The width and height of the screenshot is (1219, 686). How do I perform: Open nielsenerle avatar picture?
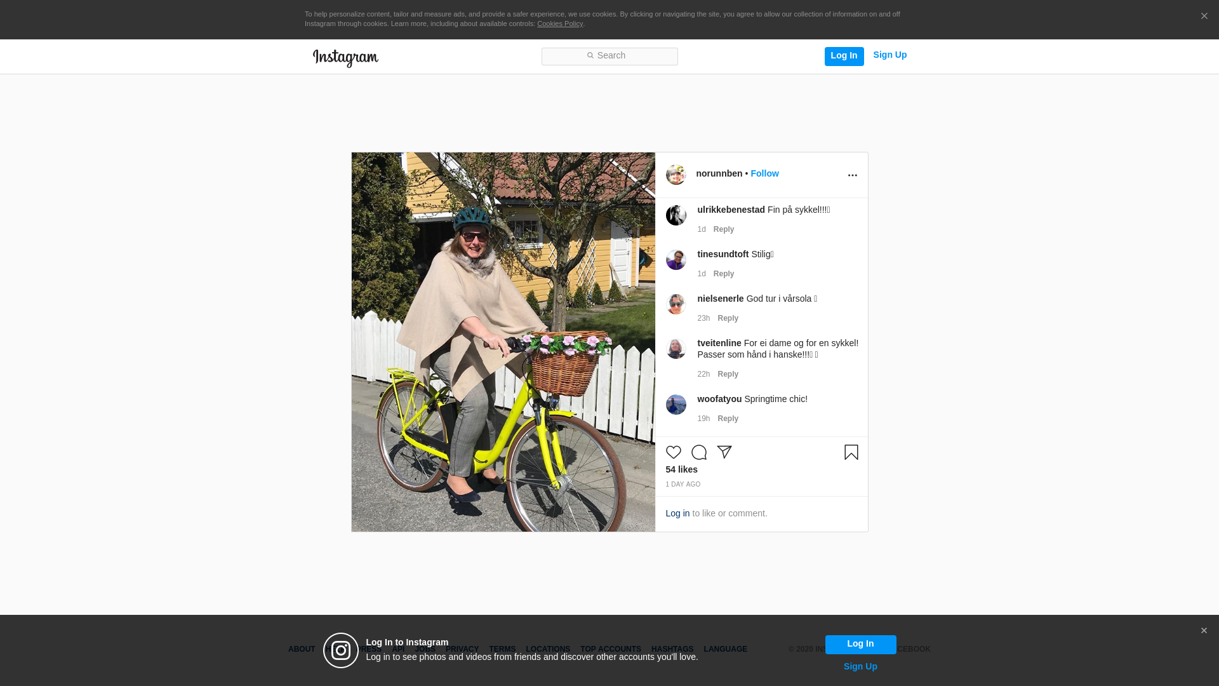click(676, 304)
